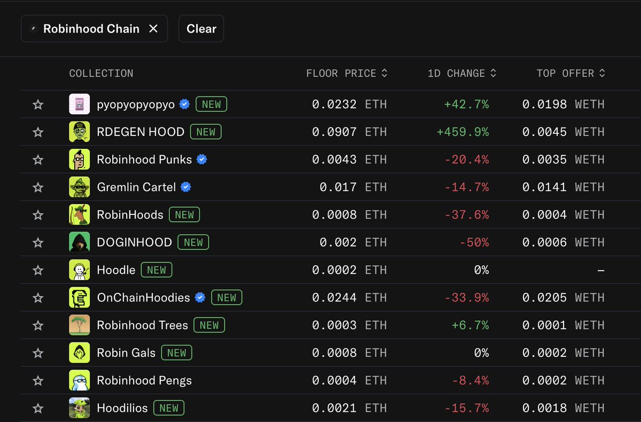Select the +6.7% change value
Screen dimensions: 641x422
click(x=470, y=325)
